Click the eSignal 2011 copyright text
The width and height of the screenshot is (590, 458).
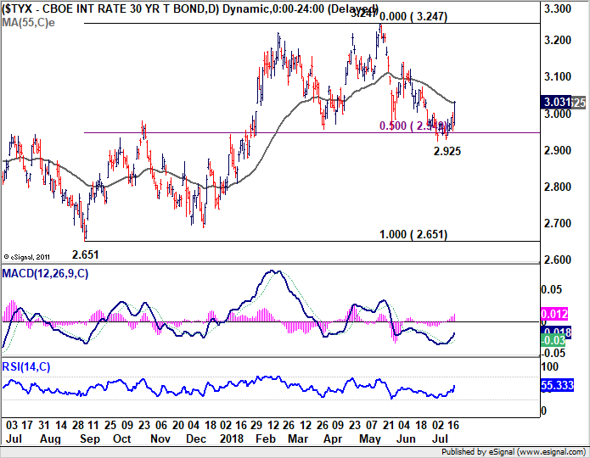[26, 257]
